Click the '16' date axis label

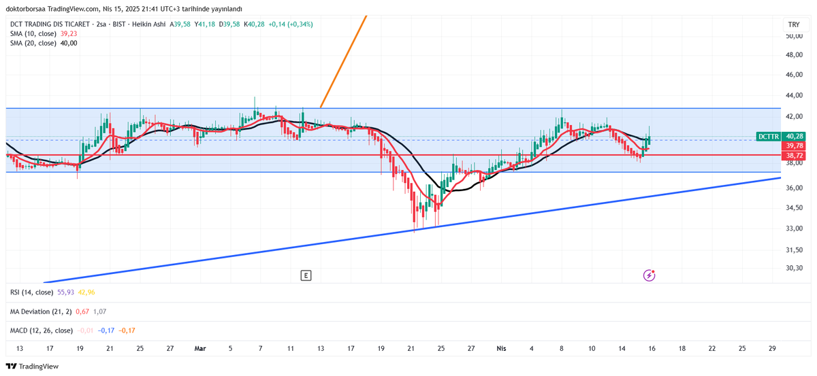(x=652, y=348)
